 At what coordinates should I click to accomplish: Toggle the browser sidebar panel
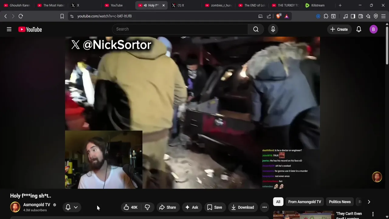tap(353, 16)
